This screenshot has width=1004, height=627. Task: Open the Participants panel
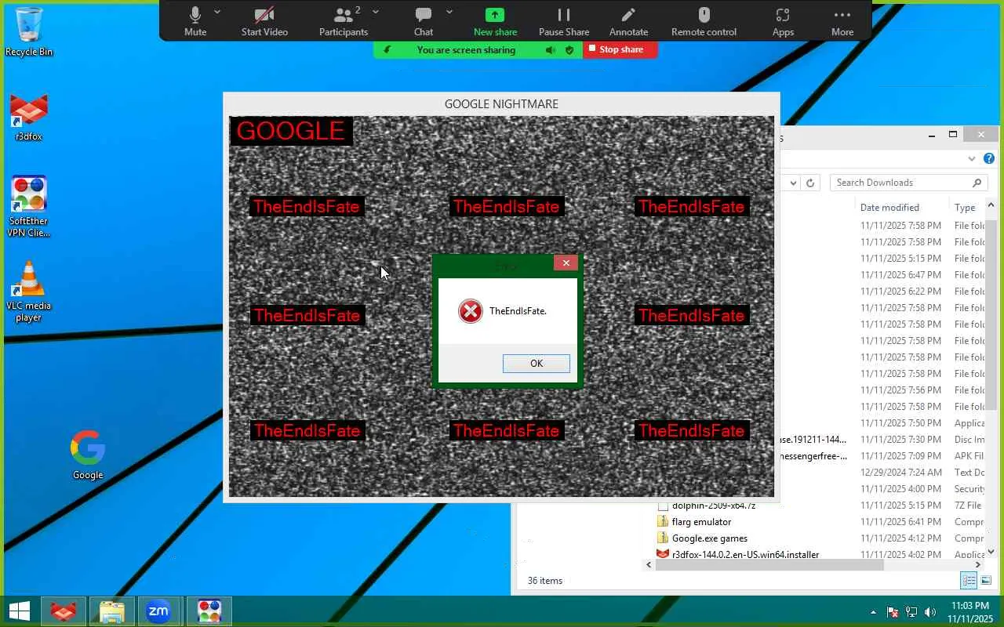click(x=344, y=21)
